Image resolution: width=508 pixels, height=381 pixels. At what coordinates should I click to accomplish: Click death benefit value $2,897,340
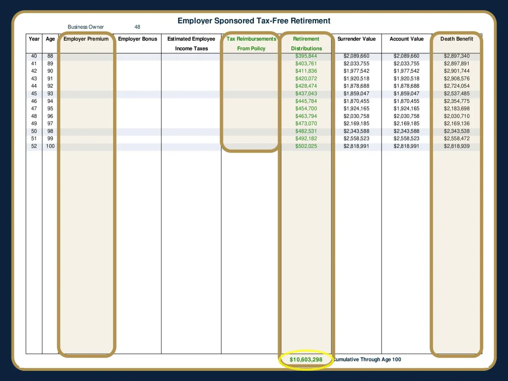(457, 56)
